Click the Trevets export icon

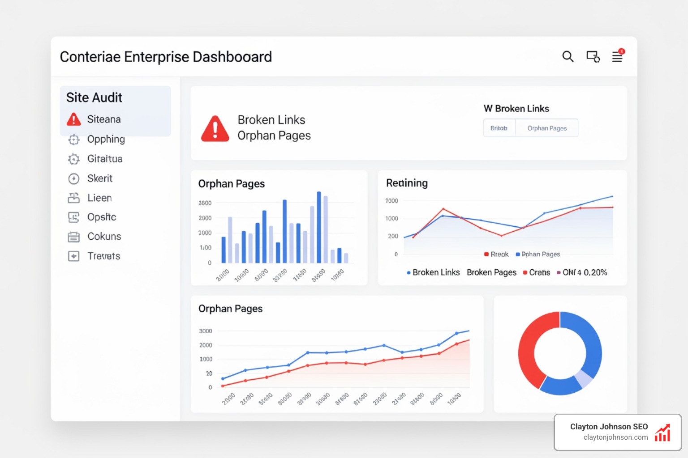click(73, 256)
